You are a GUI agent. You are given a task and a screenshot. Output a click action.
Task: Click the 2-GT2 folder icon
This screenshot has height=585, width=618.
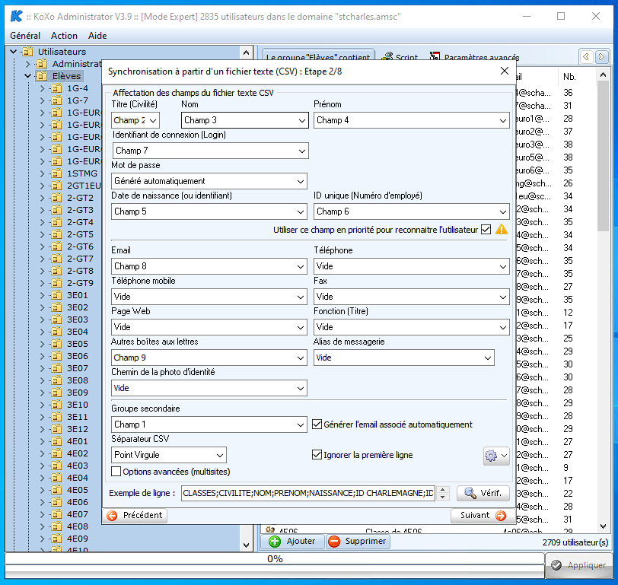pyautogui.click(x=57, y=198)
